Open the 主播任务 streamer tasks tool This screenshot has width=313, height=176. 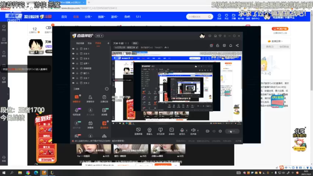[x=104, y=99]
